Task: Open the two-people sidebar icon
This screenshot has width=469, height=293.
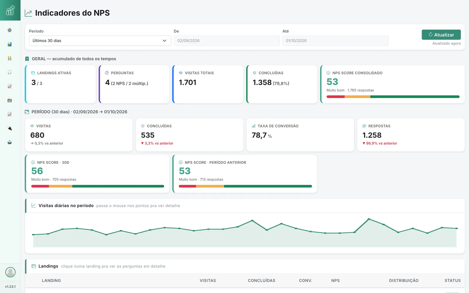Action: pyautogui.click(x=10, y=58)
